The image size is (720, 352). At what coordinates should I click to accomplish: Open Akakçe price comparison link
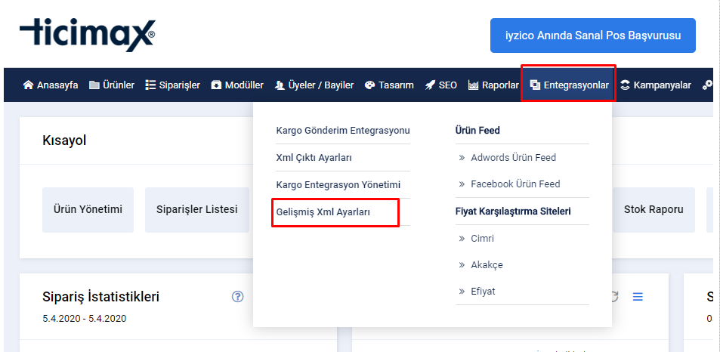[487, 265]
